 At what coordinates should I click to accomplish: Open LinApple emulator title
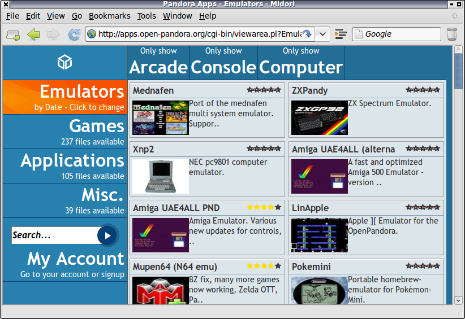pyautogui.click(x=310, y=208)
